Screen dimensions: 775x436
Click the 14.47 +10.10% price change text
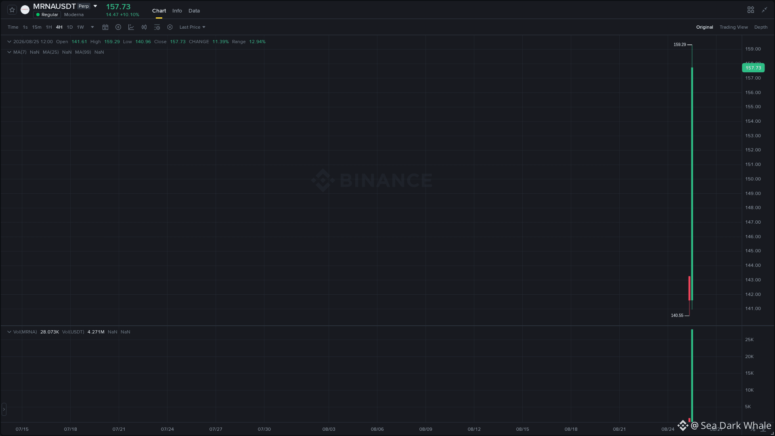point(122,15)
